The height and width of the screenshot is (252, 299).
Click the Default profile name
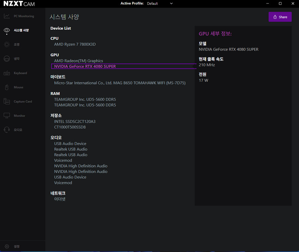point(152,3)
